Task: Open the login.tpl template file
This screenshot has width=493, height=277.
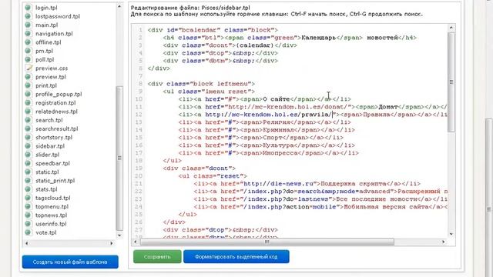Action: [46, 8]
